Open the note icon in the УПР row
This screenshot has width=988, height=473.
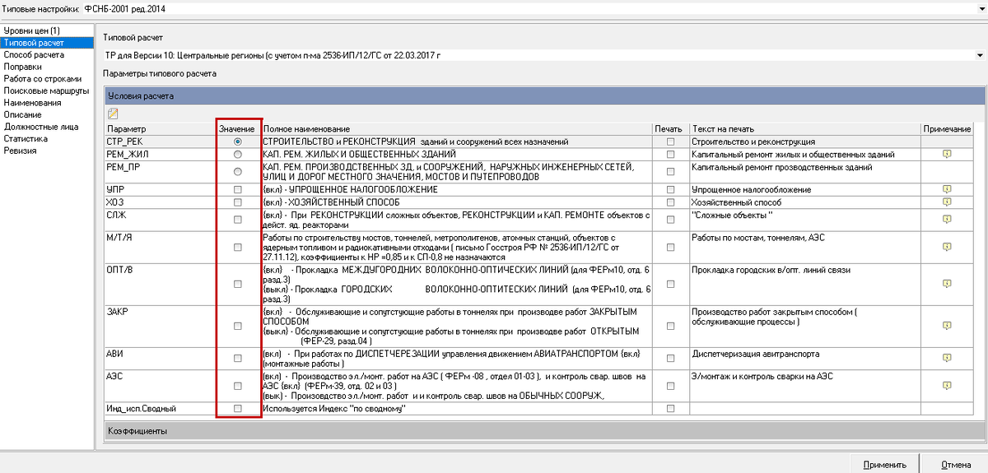pos(947,190)
